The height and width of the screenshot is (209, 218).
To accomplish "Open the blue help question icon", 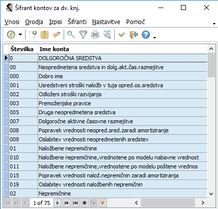I will pos(146,35).
